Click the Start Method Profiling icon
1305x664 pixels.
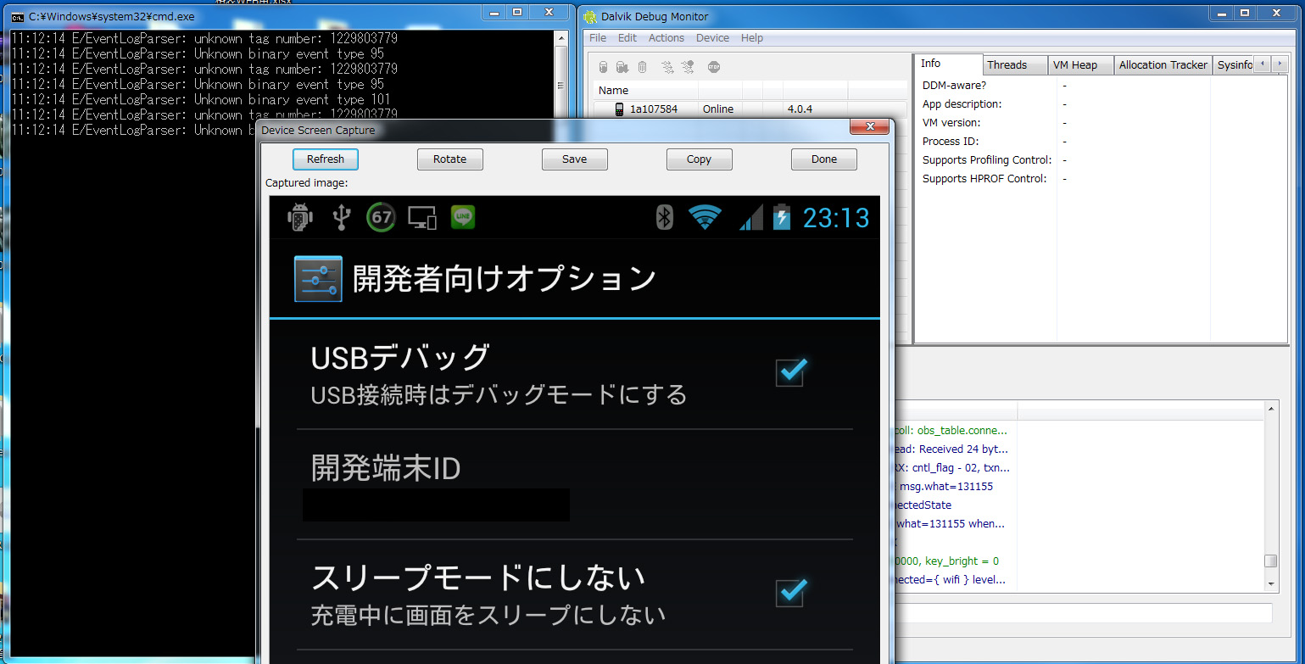click(x=688, y=67)
